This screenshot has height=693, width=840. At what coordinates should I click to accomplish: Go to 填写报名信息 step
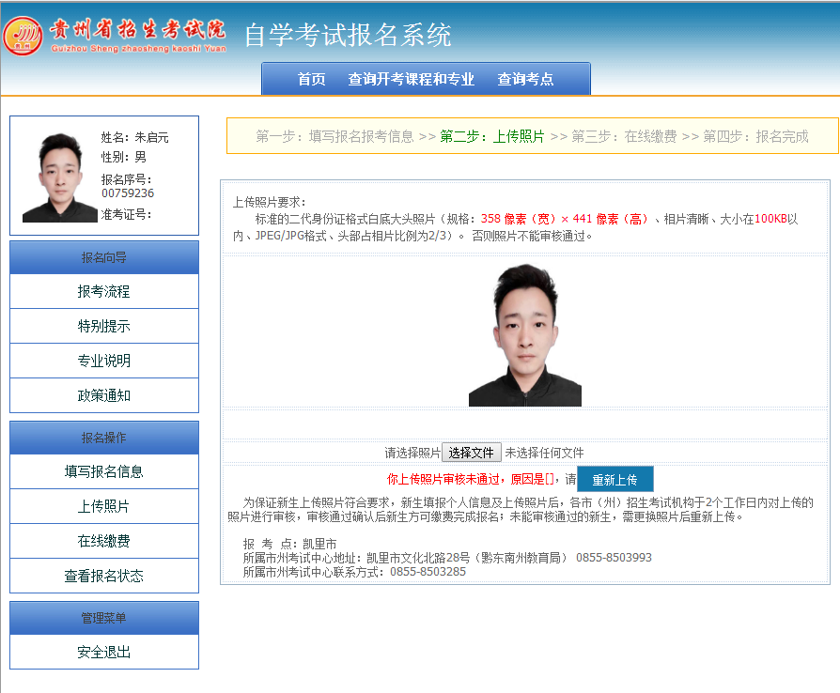(103, 471)
